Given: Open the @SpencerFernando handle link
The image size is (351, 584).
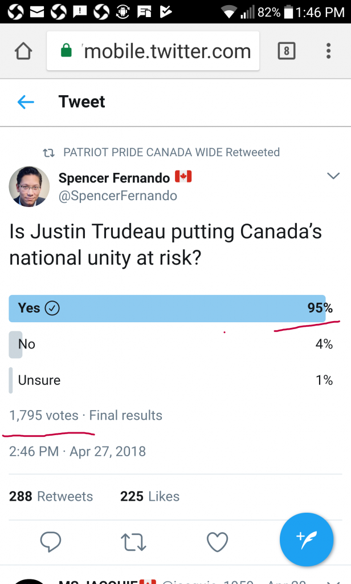Looking at the screenshot, I should pos(118,196).
